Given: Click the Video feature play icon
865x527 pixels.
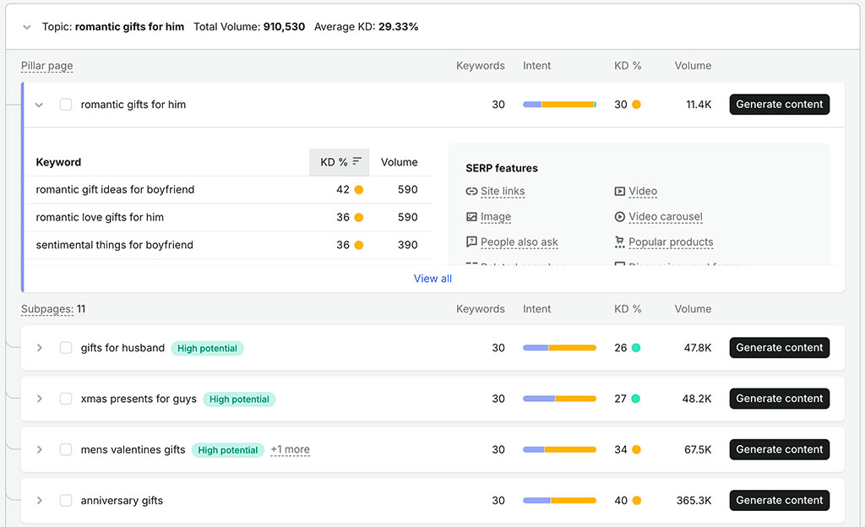Looking at the screenshot, I should click(x=619, y=191).
